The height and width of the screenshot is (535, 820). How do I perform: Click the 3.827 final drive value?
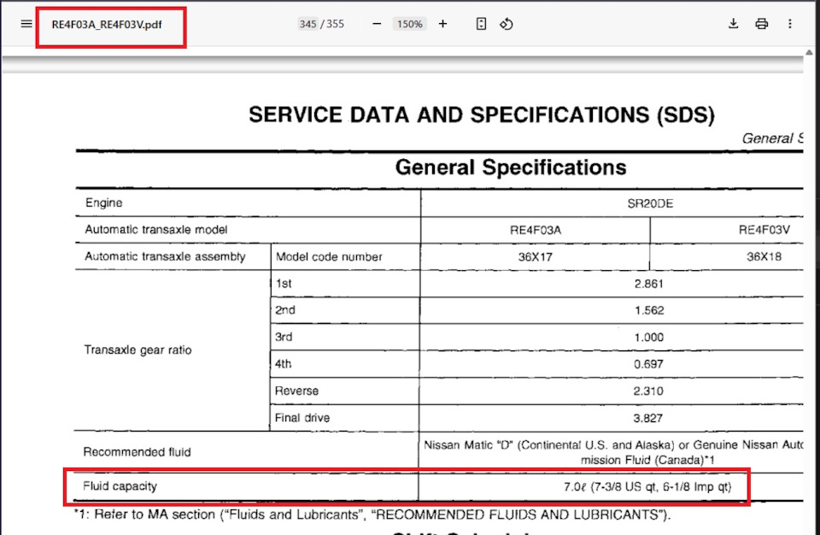pos(648,418)
